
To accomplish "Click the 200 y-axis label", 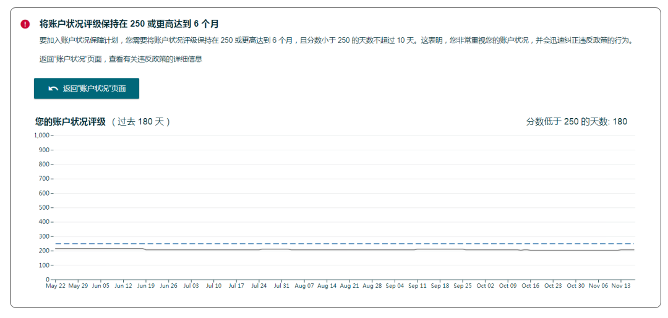I will point(44,251).
